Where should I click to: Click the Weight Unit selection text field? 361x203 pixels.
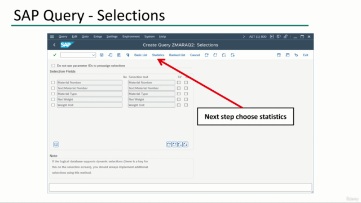(152, 105)
